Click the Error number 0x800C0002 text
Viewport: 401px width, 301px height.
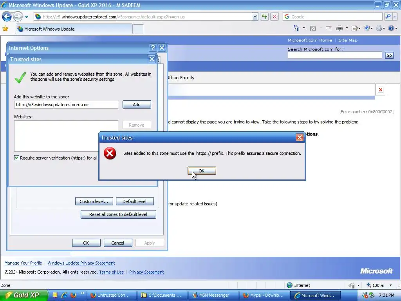coord(367,112)
